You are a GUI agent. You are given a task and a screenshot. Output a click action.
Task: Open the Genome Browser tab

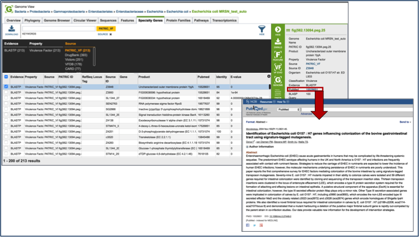[x=57, y=20]
